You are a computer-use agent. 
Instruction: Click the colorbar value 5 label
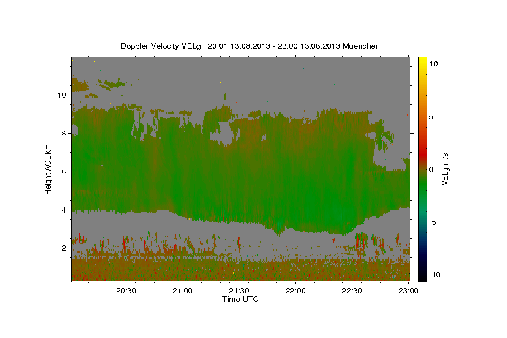click(x=432, y=117)
